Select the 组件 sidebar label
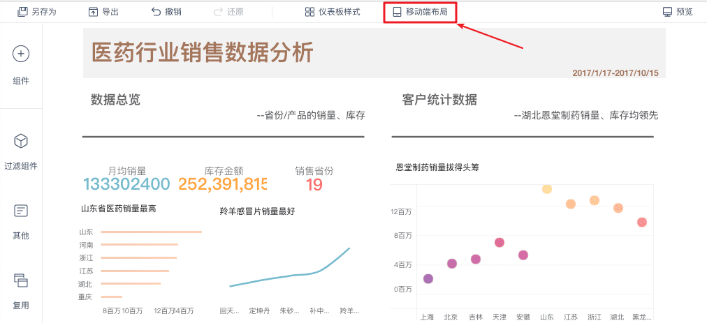This screenshot has height=323, width=707. coord(21,81)
